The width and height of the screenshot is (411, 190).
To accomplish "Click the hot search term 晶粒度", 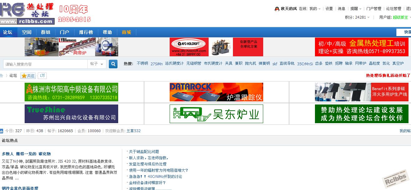I will 375,63.
